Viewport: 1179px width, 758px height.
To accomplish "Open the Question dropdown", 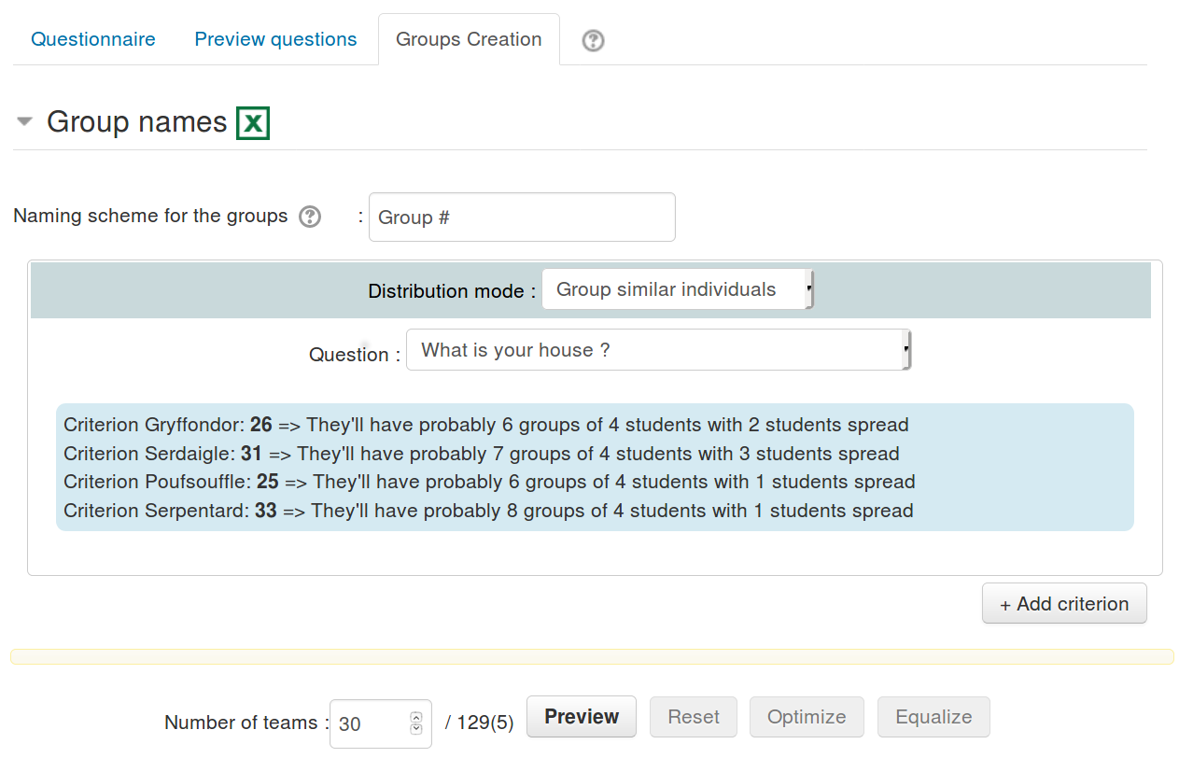I will pos(658,350).
